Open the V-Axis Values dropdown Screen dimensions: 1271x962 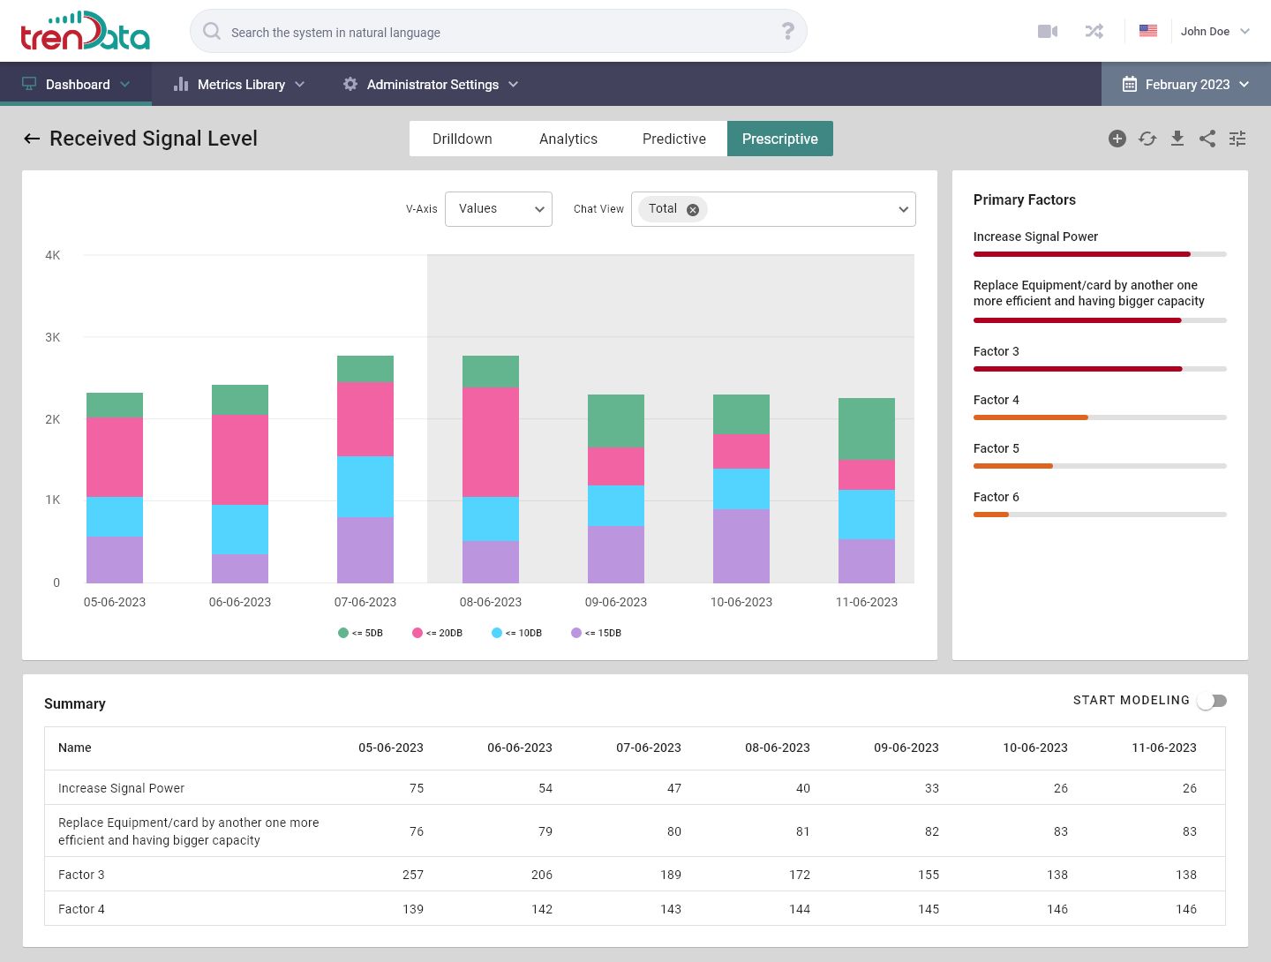(x=499, y=209)
